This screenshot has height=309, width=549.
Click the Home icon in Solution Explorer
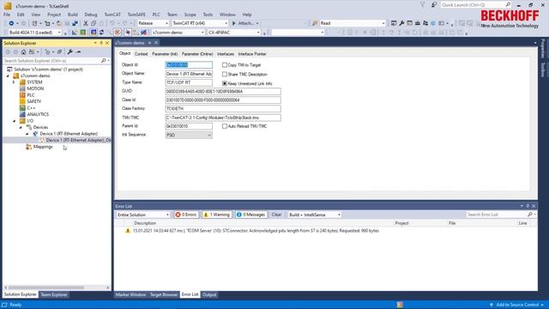(x=23, y=51)
